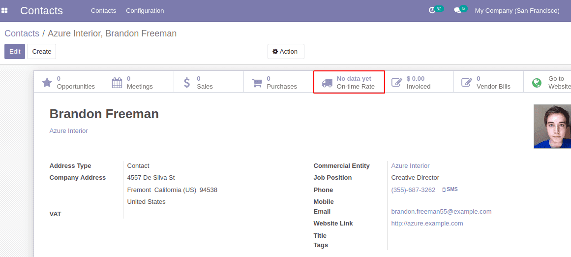
Task: Click Brandon Freeman's profile photo
Action: pos(552,127)
